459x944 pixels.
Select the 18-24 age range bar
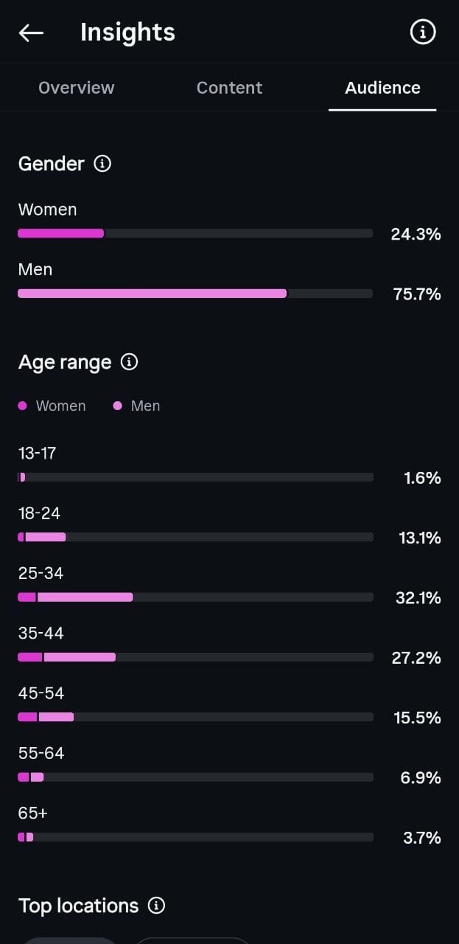coord(195,538)
